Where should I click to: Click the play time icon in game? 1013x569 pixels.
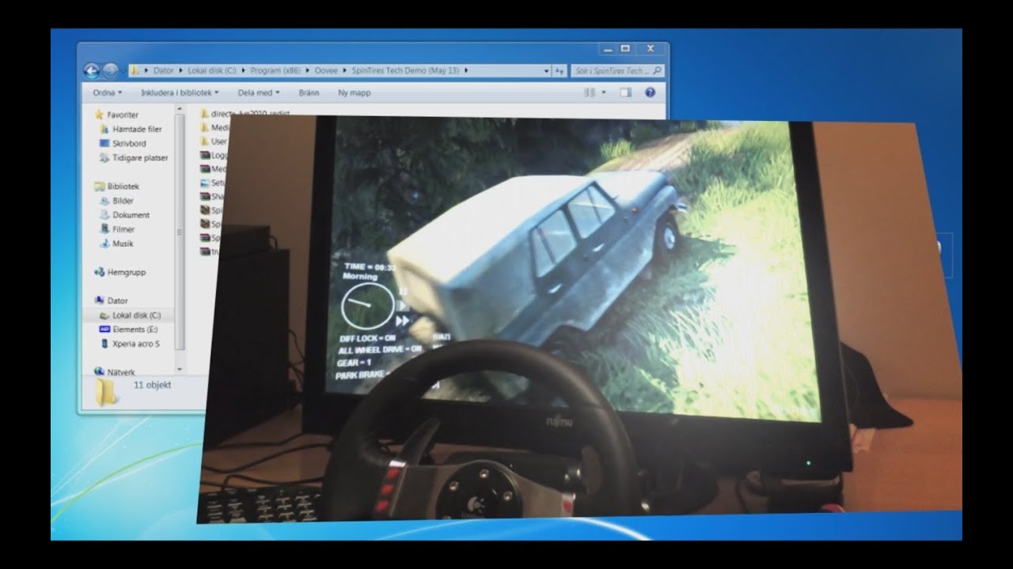403,305
